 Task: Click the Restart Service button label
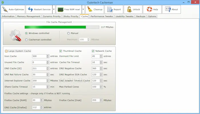click(42, 9)
